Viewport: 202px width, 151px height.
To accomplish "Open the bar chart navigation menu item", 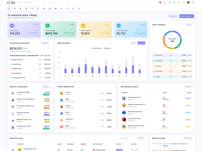I will coord(20,9).
